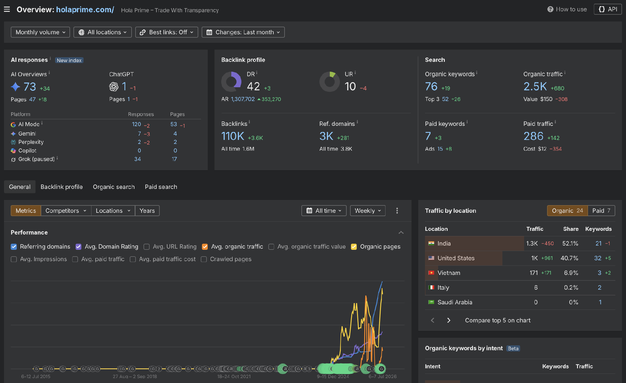The width and height of the screenshot is (626, 383).
Task: Click the Grok platform icon
Action: click(x=13, y=160)
